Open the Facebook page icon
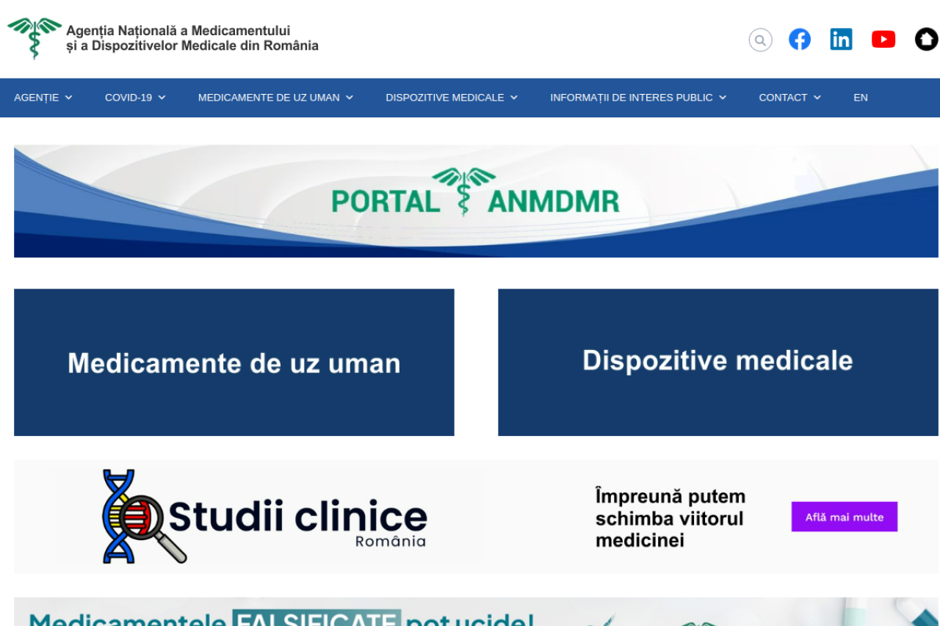 (x=800, y=40)
